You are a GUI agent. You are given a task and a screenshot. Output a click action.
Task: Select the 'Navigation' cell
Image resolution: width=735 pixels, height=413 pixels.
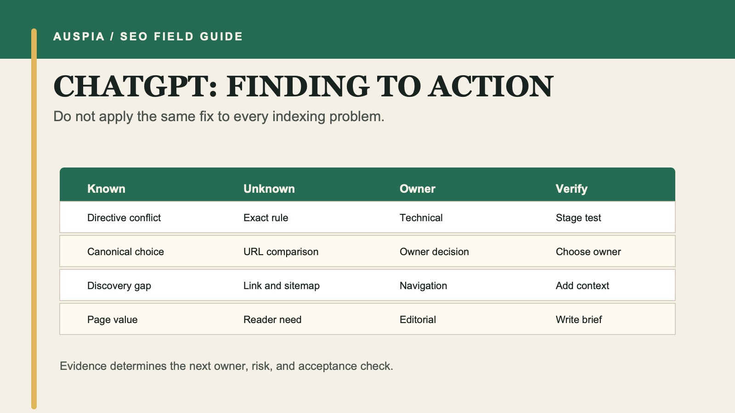423,286
